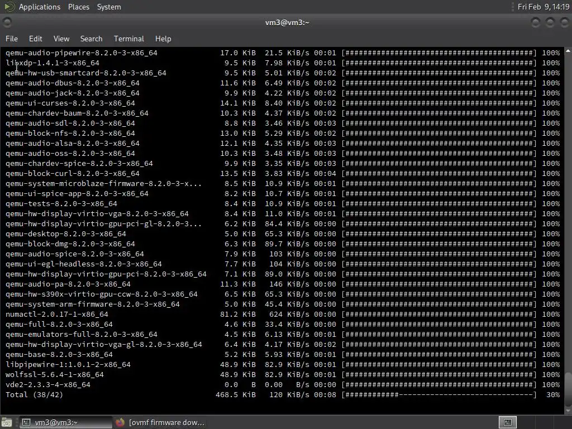Click the text qemu-chardev-spice-8.2.0-3-x86_64
Screen dimensions: 572x429
click(x=79, y=164)
